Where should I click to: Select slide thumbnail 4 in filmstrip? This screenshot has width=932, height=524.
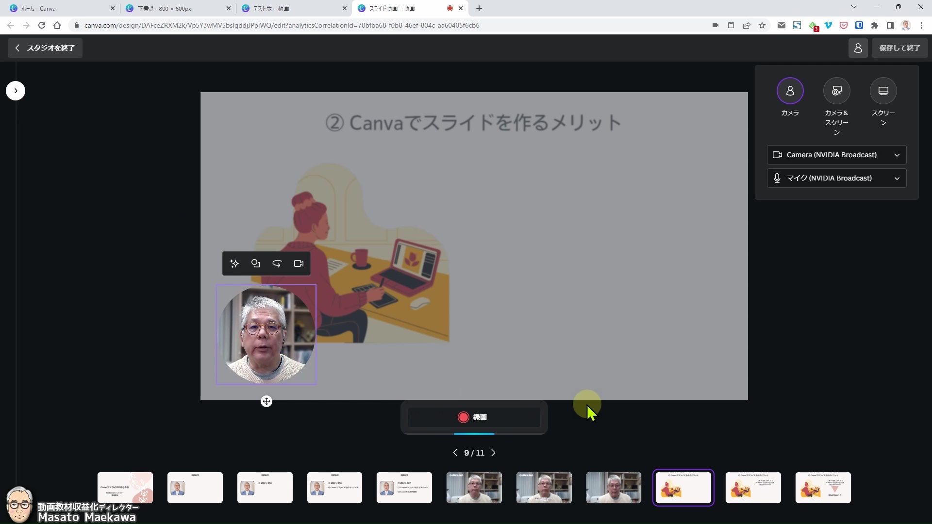coord(334,488)
